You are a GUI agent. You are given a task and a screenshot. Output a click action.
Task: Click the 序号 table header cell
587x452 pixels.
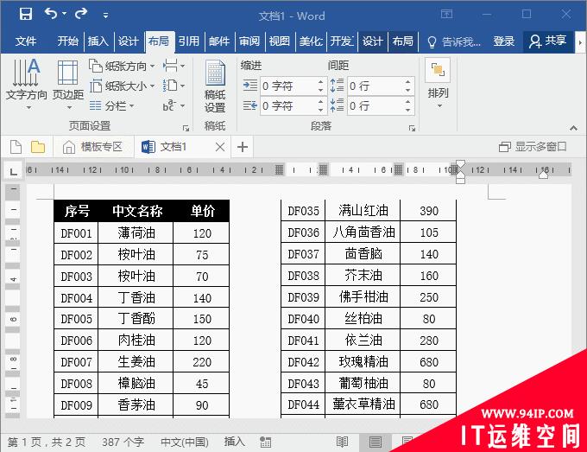[x=76, y=211]
